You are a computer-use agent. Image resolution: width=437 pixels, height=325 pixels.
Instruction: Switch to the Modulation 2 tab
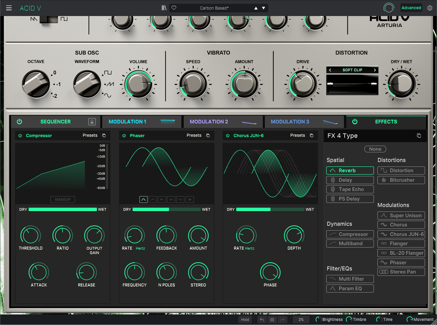(x=223, y=122)
